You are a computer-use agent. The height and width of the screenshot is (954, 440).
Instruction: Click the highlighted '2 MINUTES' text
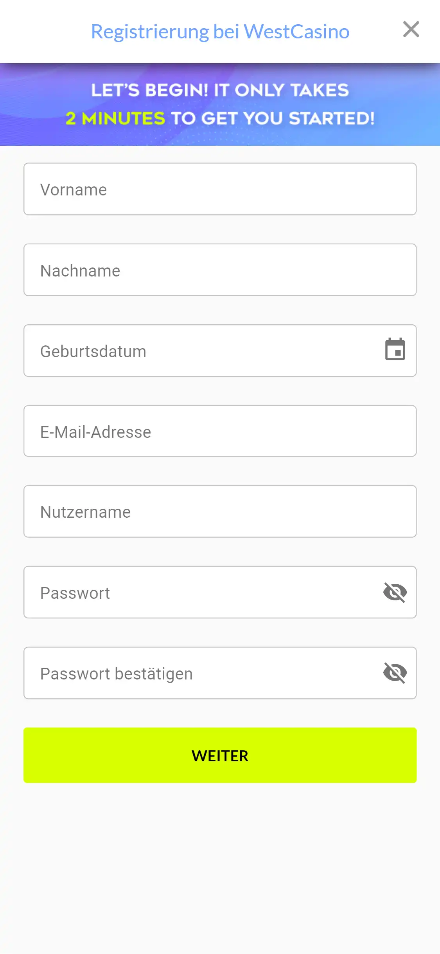tap(115, 118)
